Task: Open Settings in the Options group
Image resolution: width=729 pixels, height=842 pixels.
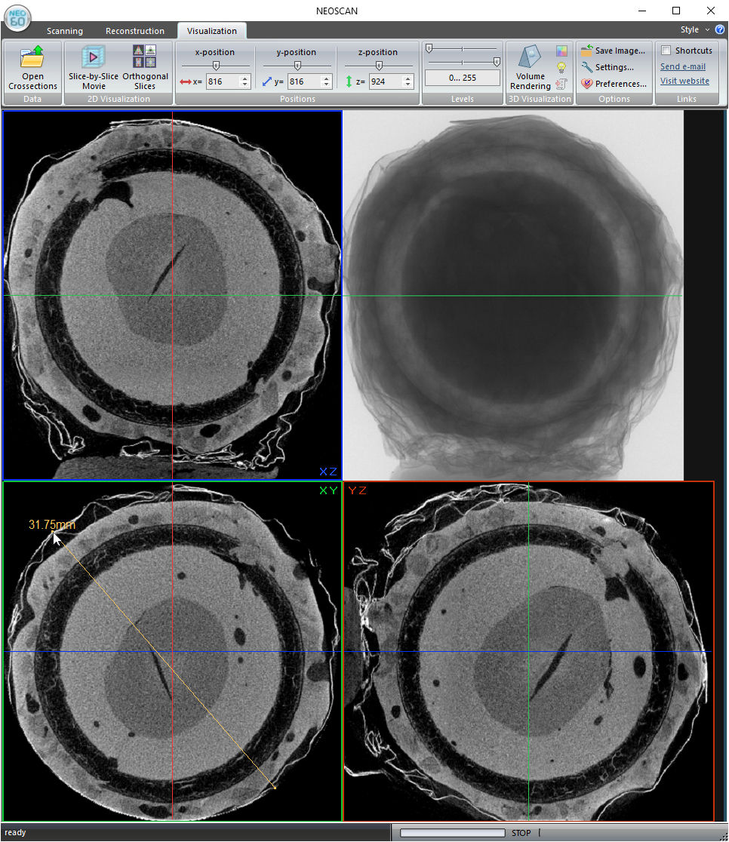Action: click(x=586, y=67)
